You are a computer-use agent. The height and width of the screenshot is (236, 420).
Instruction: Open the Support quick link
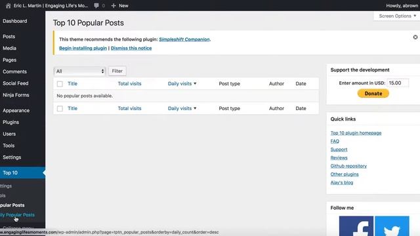point(339,149)
